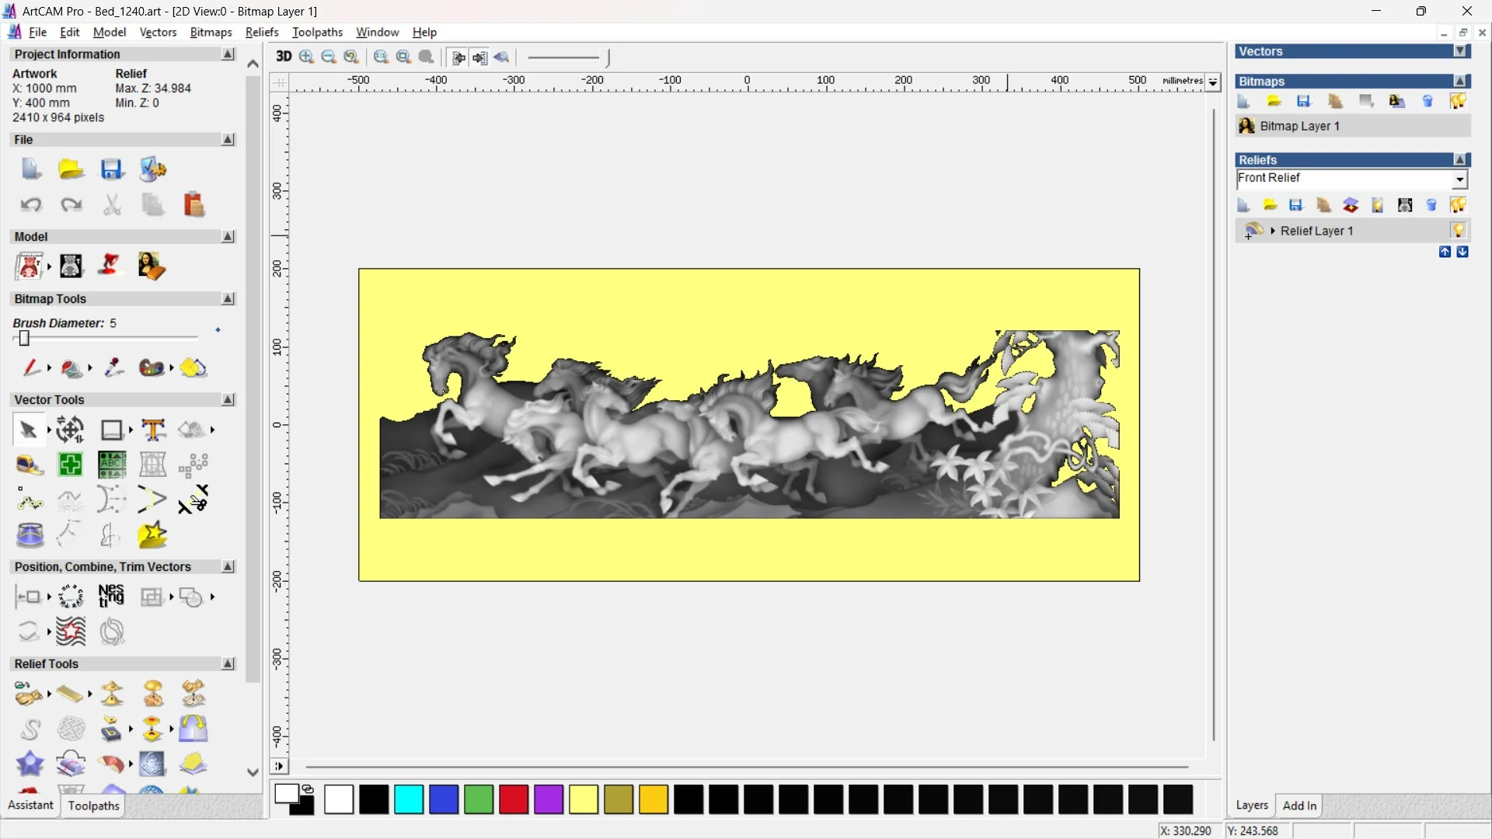Click the Save file icon
Viewport: 1492px width, 839px height.
[x=111, y=169]
